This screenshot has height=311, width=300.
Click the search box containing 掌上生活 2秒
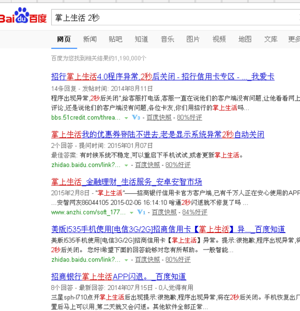click(x=175, y=18)
